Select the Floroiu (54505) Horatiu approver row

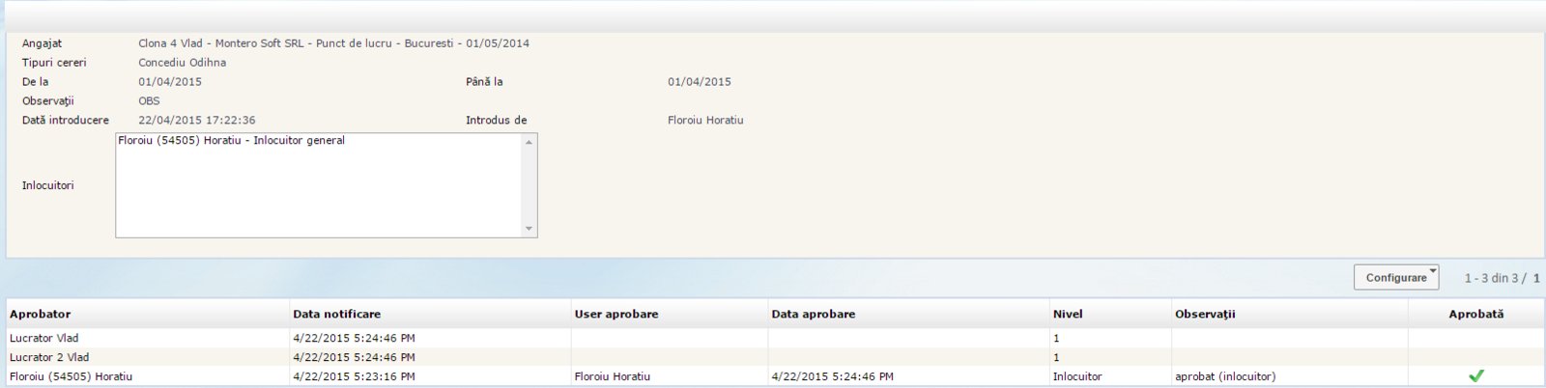pyautogui.click(x=71, y=377)
